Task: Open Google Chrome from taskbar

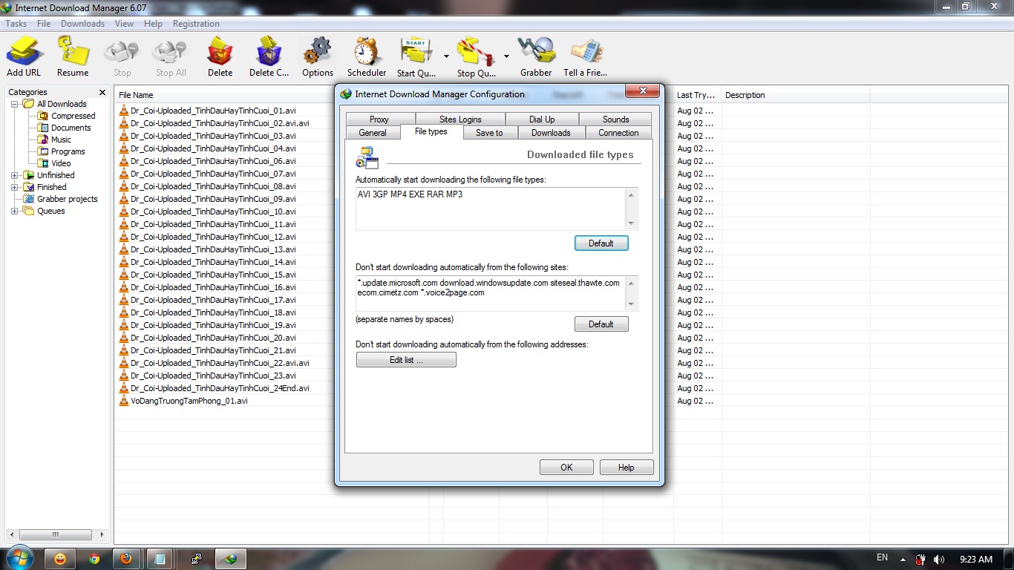Action: click(x=94, y=559)
